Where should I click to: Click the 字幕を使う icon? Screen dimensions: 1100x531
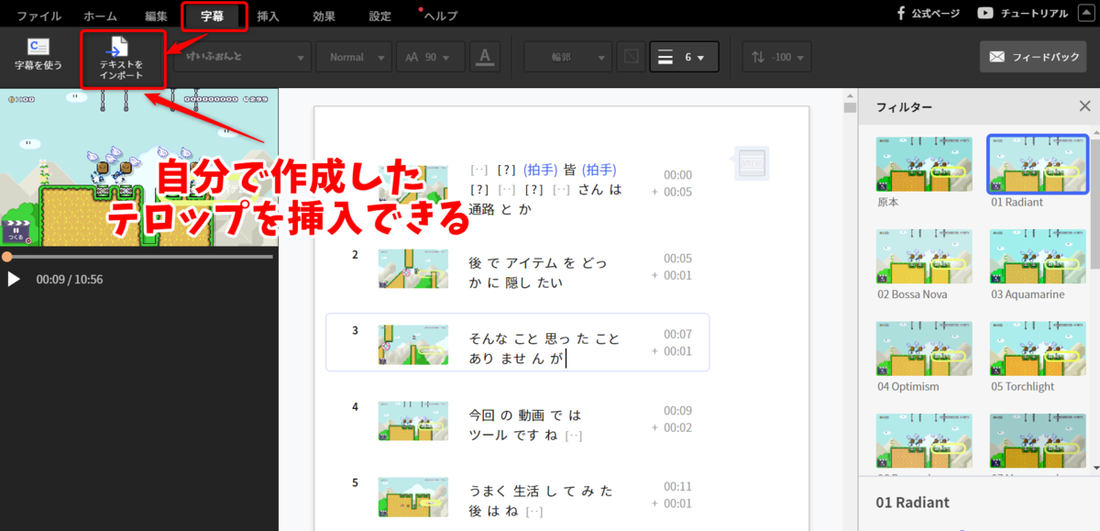click(x=38, y=56)
